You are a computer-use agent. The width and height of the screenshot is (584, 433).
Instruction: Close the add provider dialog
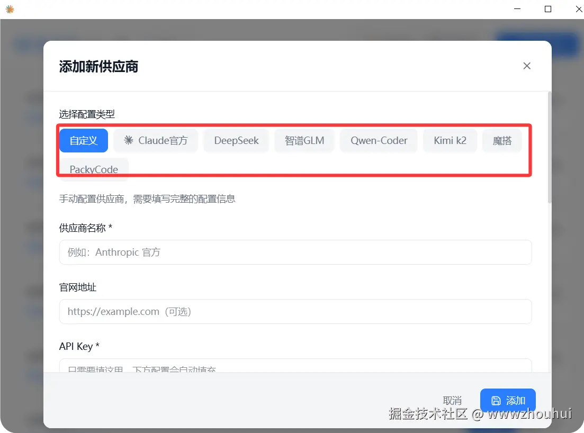527,66
